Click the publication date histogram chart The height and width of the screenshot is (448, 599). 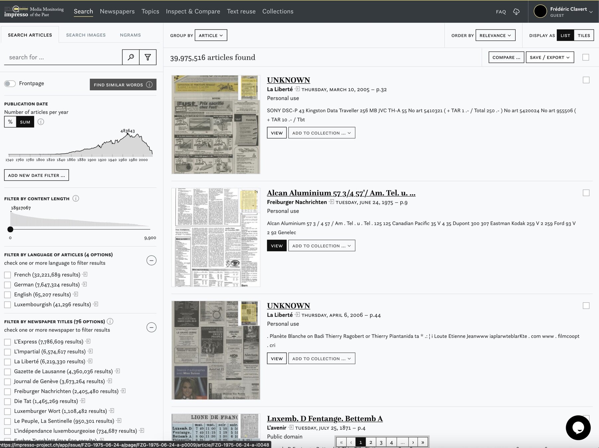click(80, 144)
